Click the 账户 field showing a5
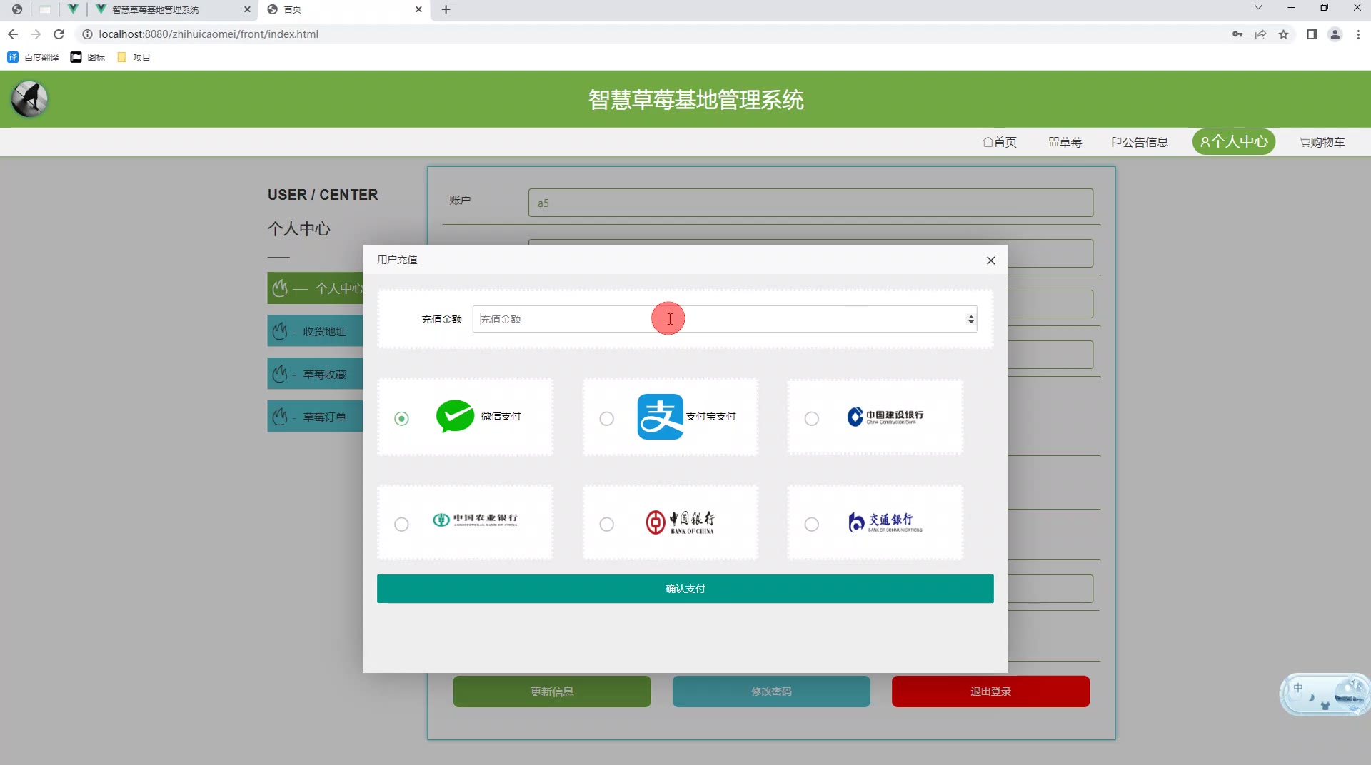This screenshot has height=765, width=1371. tap(810, 203)
